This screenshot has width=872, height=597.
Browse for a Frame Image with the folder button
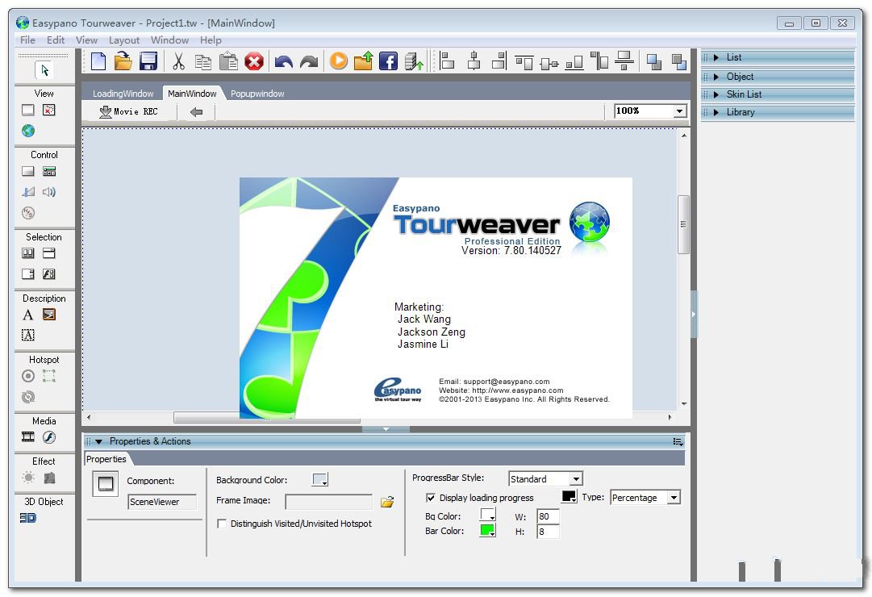pos(387,502)
